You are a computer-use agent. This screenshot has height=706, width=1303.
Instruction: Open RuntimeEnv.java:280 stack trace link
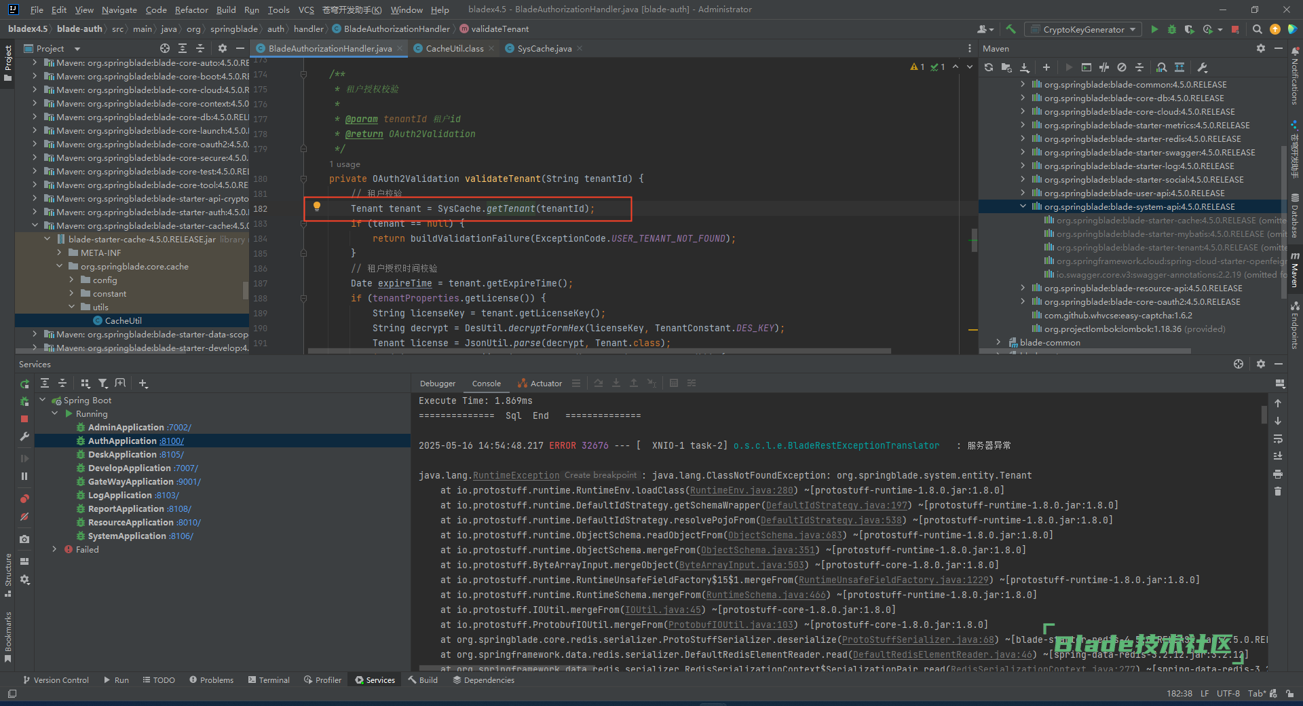click(742, 490)
